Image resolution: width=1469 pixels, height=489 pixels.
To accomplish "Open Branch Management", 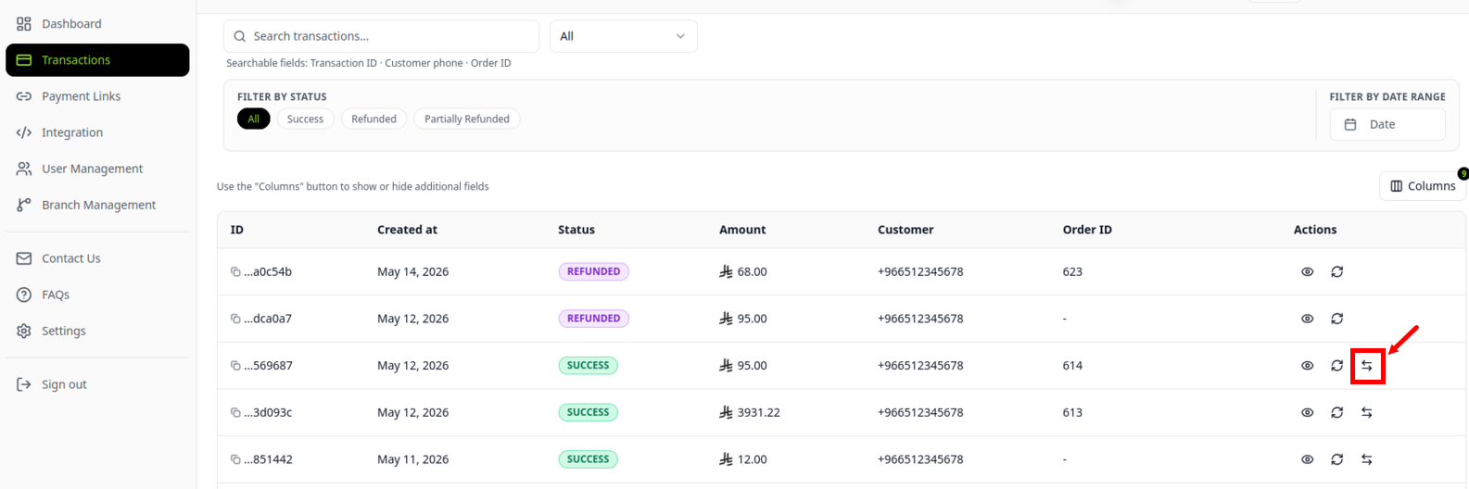I will pos(97,205).
